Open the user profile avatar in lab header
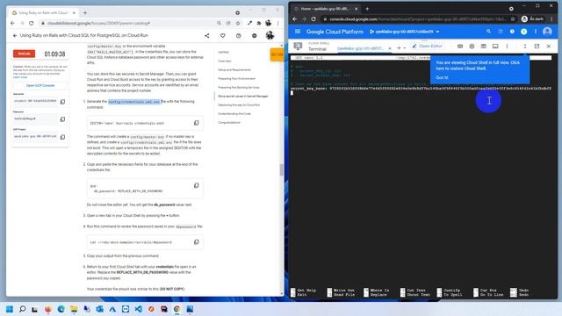This screenshot has height=316, width=562. (270, 35)
